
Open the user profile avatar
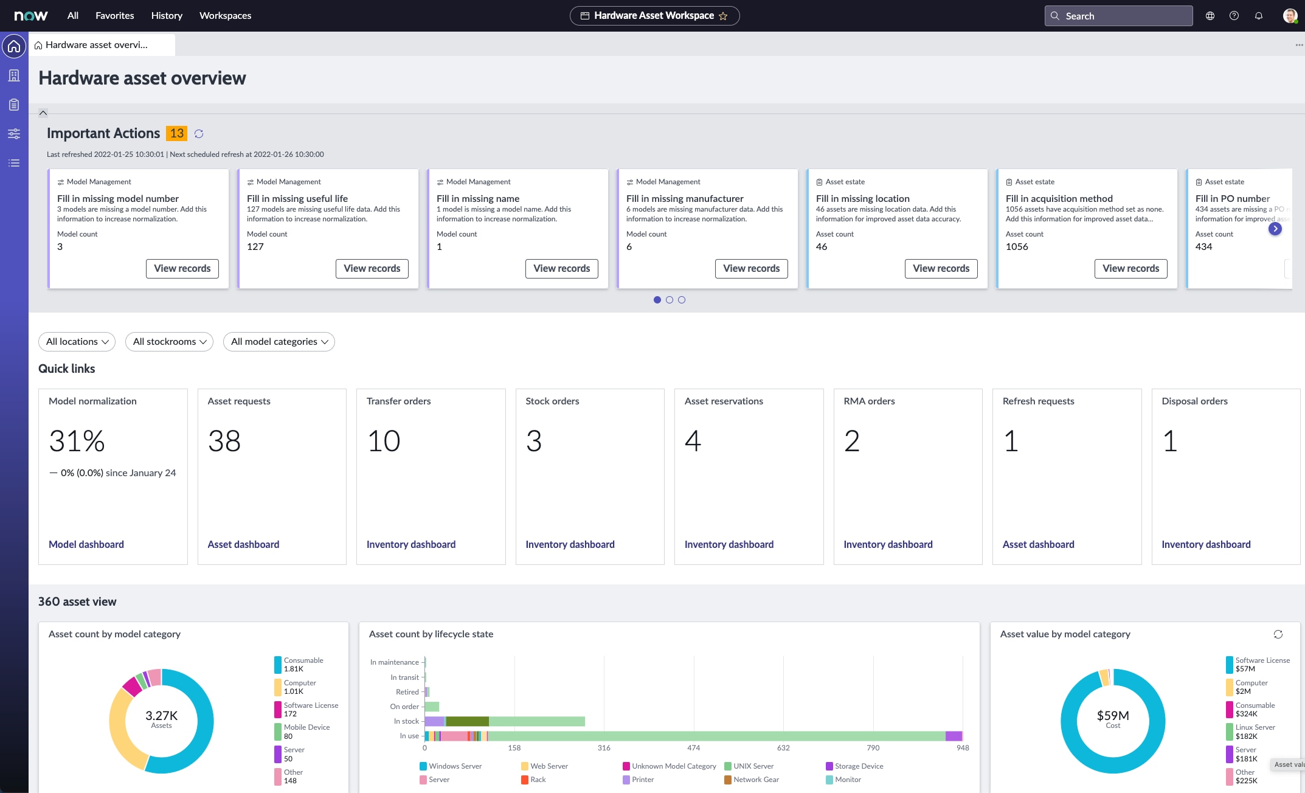click(x=1290, y=16)
